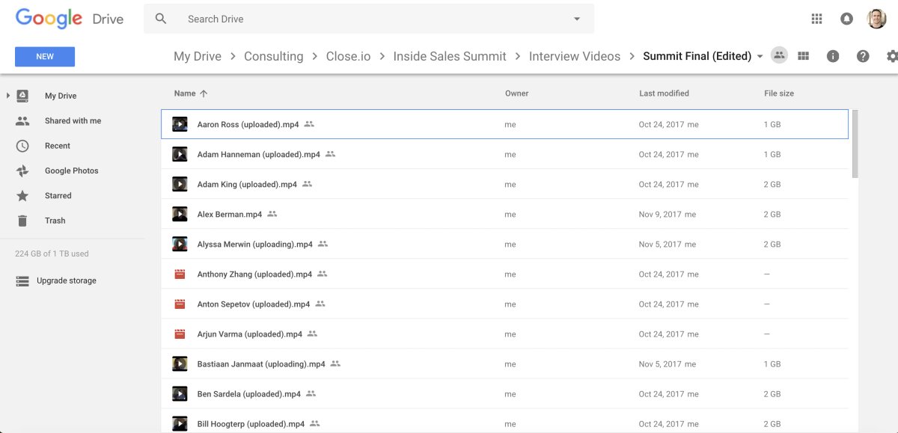Open Google Photos in sidebar

tap(72, 171)
